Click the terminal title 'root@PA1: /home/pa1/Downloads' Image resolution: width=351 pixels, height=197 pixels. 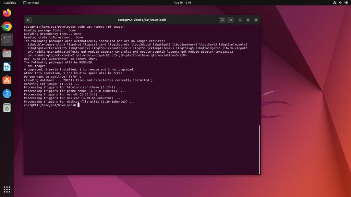click(142, 20)
